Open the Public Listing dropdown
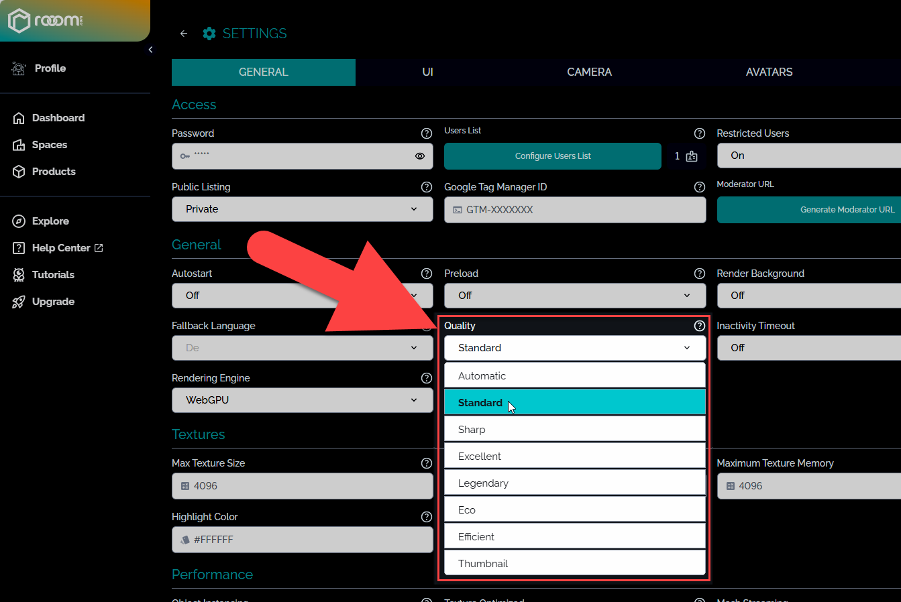 (x=302, y=209)
